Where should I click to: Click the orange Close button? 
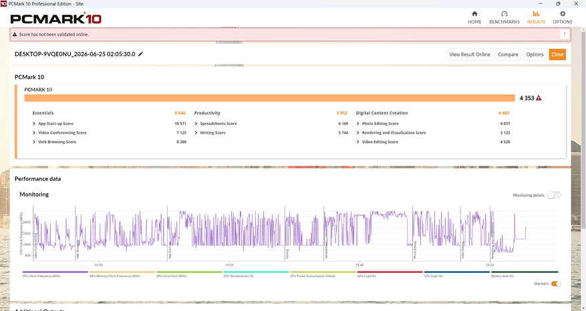(x=557, y=54)
